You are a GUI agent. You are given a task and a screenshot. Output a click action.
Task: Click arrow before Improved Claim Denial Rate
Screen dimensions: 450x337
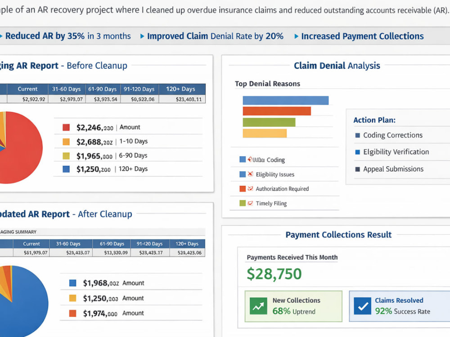click(x=142, y=36)
